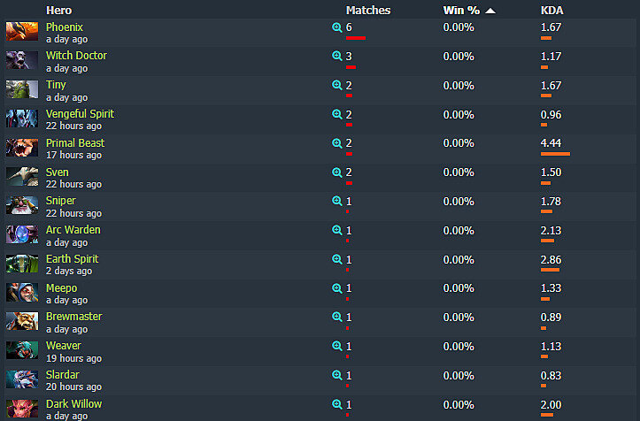Open match search icon in Arc Warden row
Image resolution: width=640 pixels, height=421 pixels.
[336, 230]
